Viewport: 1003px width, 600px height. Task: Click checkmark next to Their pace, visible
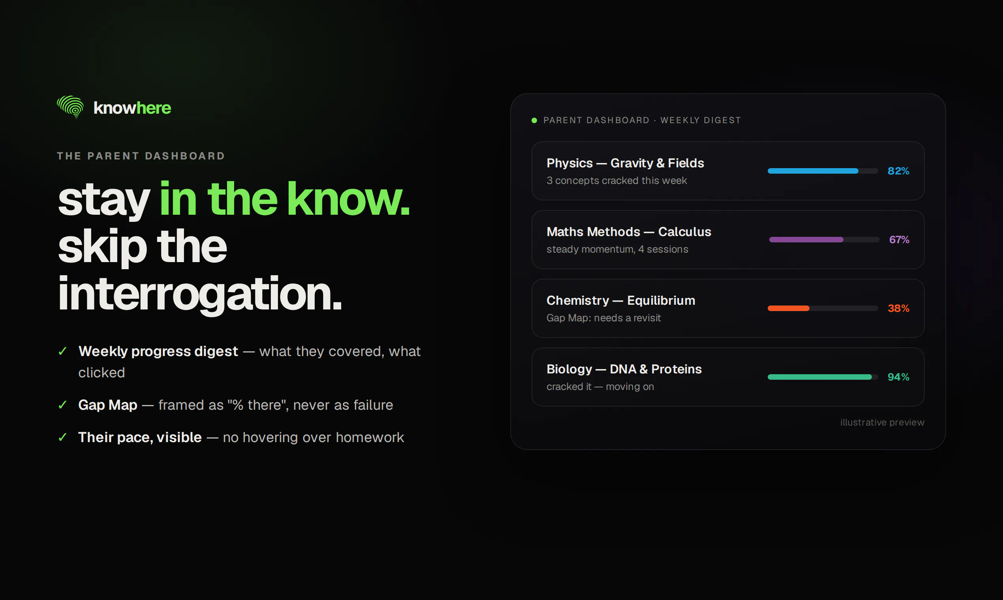click(x=62, y=437)
